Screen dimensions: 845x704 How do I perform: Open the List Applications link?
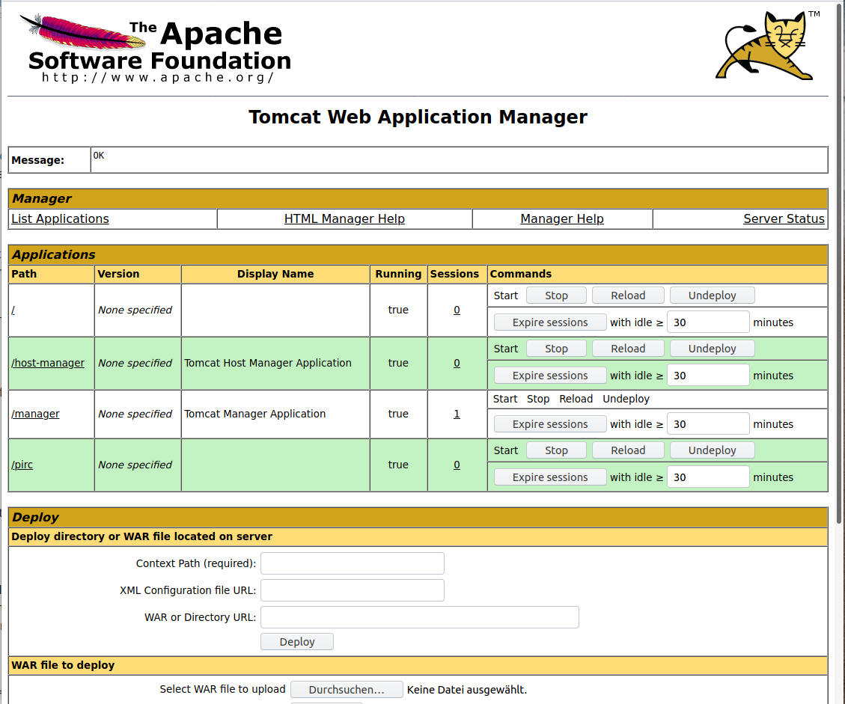click(x=60, y=218)
